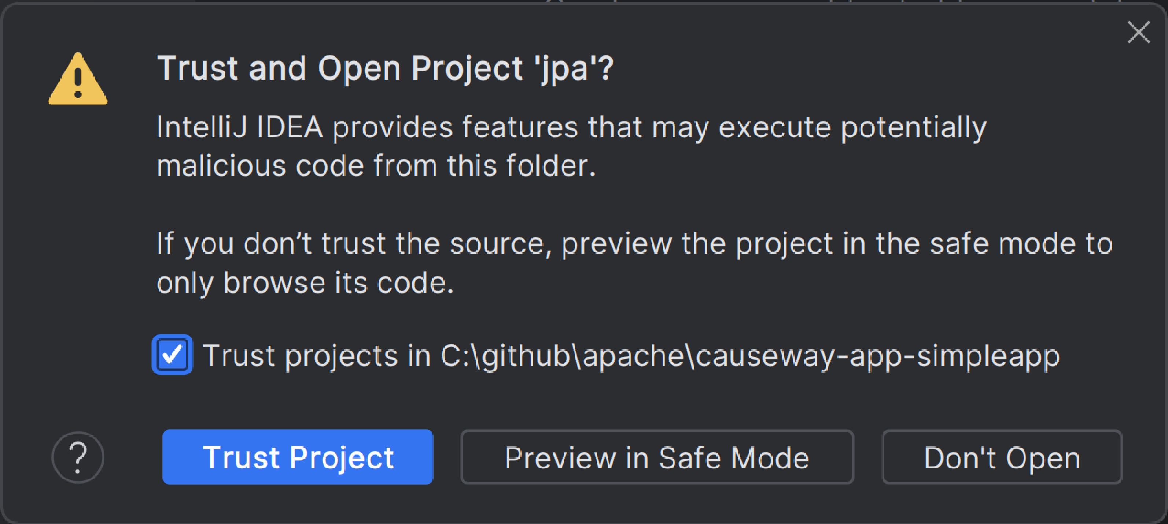Click the 'Safe Mode' text on the preview button
The image size is (1168, 524).
734,458
